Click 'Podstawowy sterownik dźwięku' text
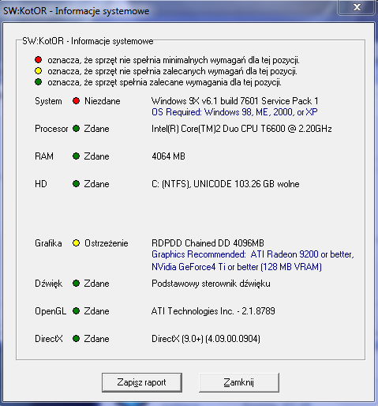This screenshot has height=406, width=378. click(211, 284)
